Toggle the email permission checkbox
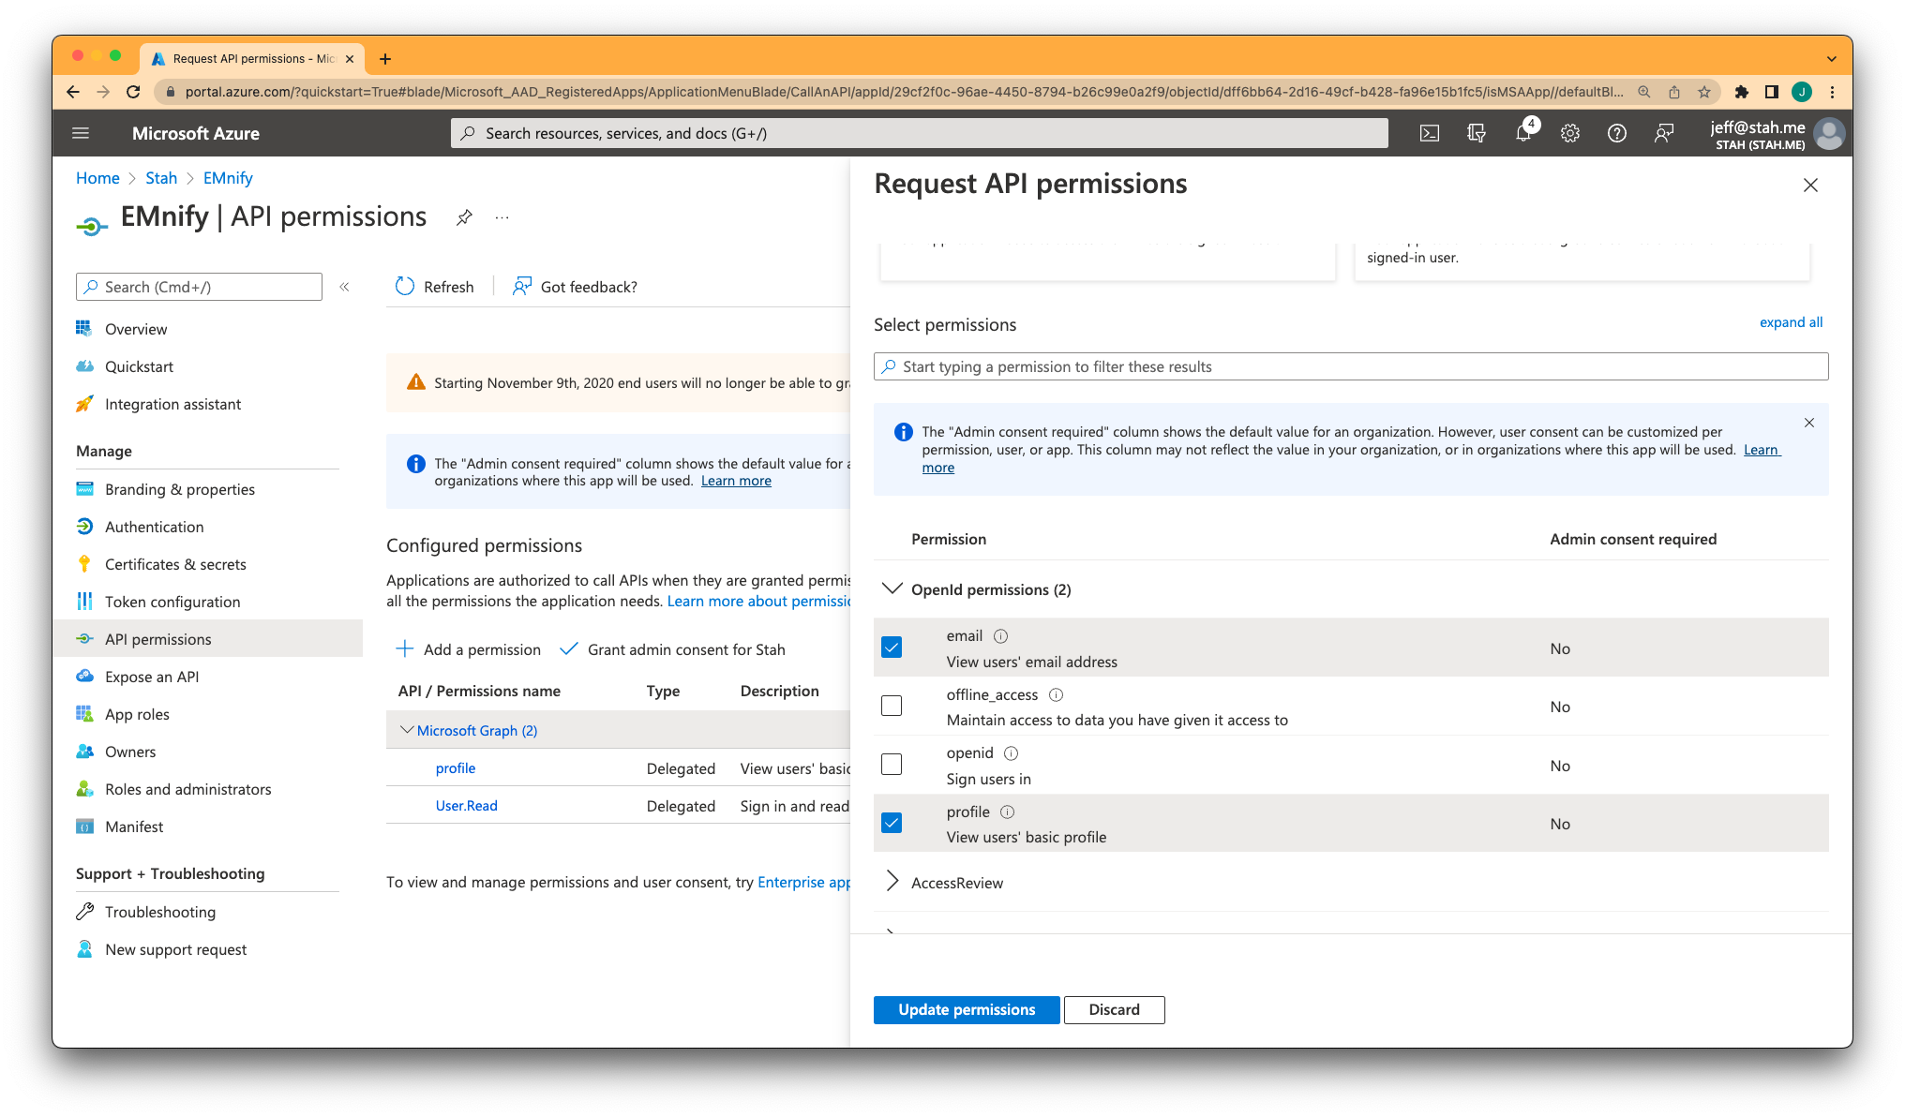The image size is (1905, 1117). click(x=892, y=648)
